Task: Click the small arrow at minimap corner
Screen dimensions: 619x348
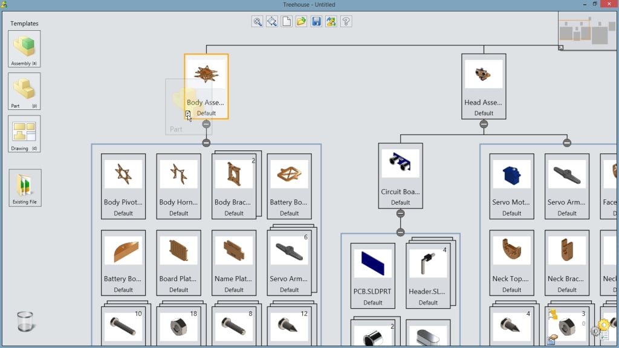Action: (x=560, y=48)
